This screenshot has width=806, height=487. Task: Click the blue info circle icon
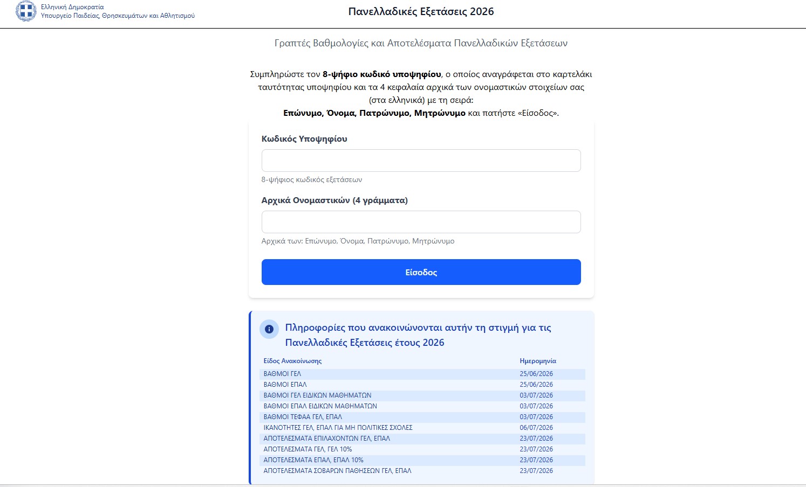tap(269, 329)
